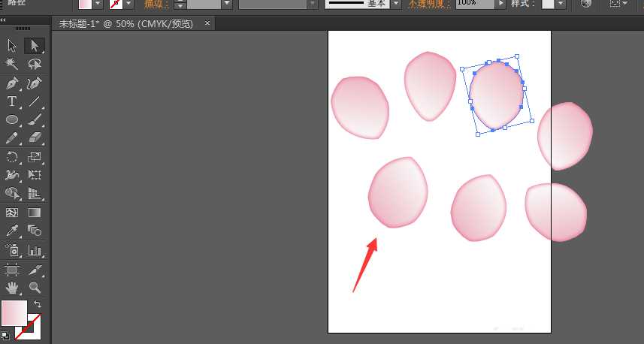Select the Column Graph tool

[x=35, y=250]
